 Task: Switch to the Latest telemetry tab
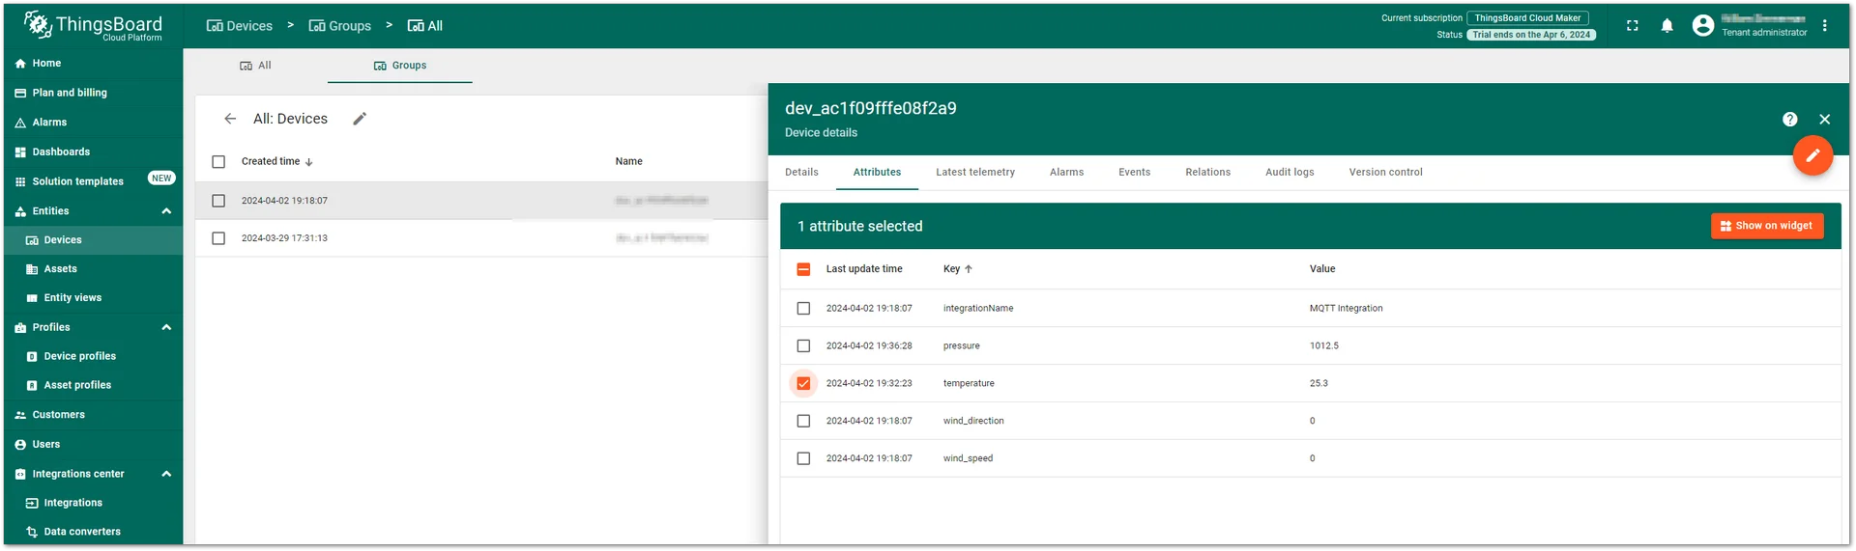974,172
